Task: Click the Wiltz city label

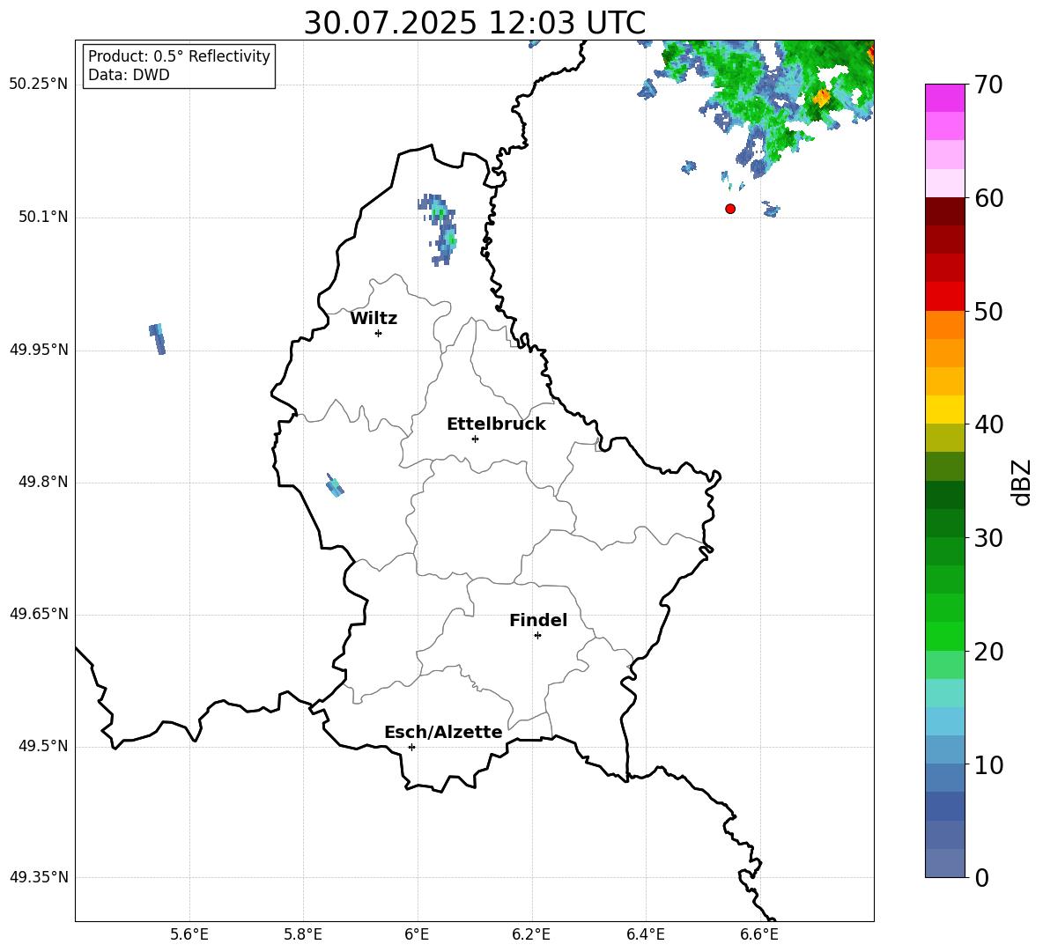Action: pyautogui.click(x=374, y=319)
